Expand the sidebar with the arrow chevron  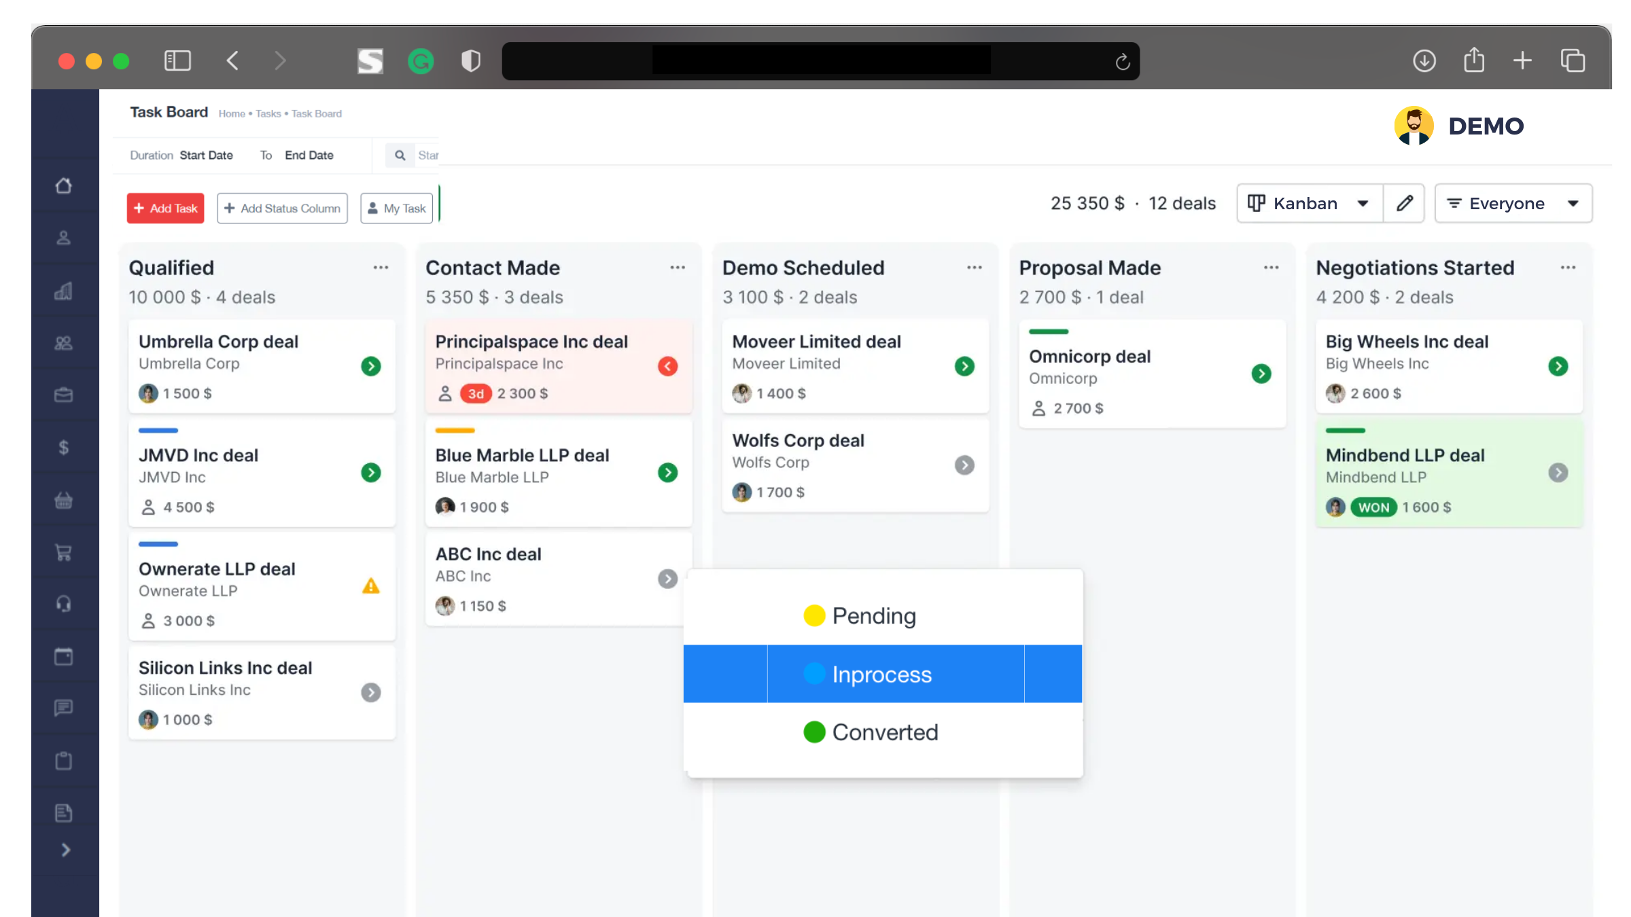(x=66, y=850)
